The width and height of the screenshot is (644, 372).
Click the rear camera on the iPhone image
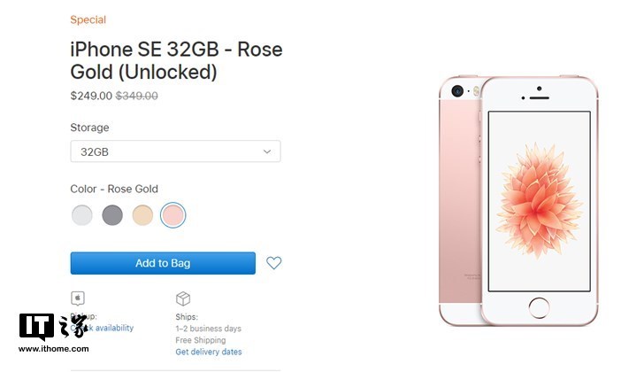(x=457, y=91)
